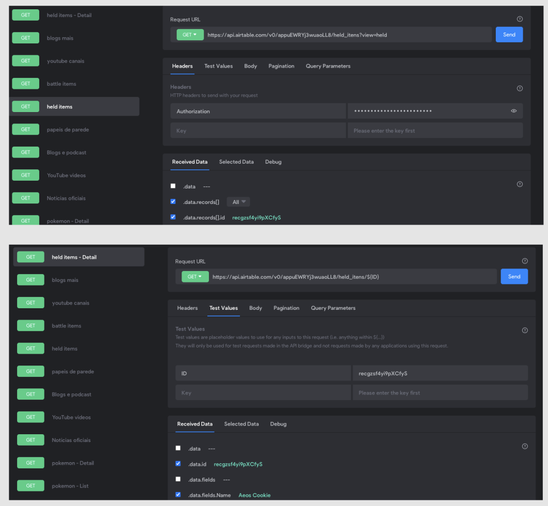548x506 pixels.
Task: Click Send for the held_itens?view=held request
Action: pyautogui.click(x=509, y=35)
